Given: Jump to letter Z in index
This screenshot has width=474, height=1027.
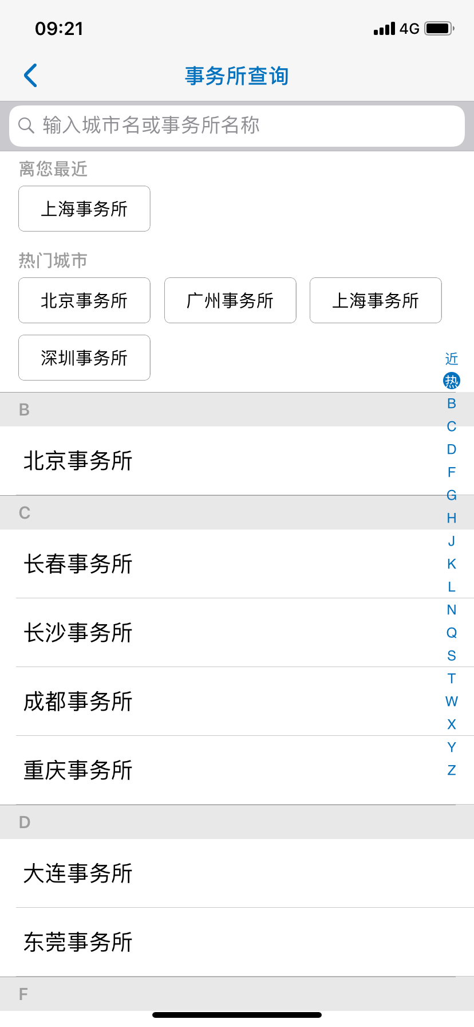Looking at the screenshot, I should point(452,770).
